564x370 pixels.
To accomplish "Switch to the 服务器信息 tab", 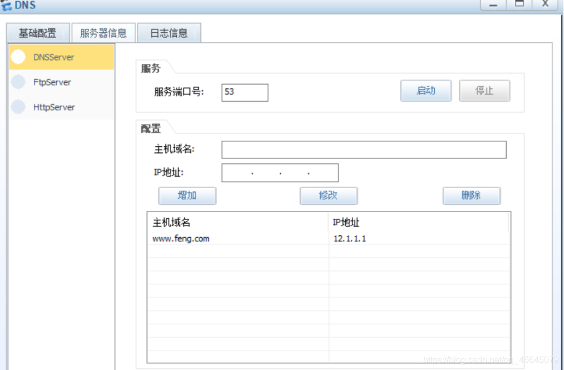I will point(103,33).
